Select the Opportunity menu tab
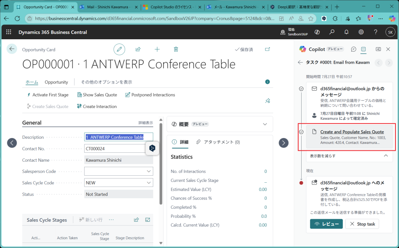This screenshot has width=399, height=248. tap(56, 82)
